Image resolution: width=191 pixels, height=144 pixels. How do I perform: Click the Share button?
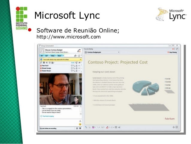60,56
